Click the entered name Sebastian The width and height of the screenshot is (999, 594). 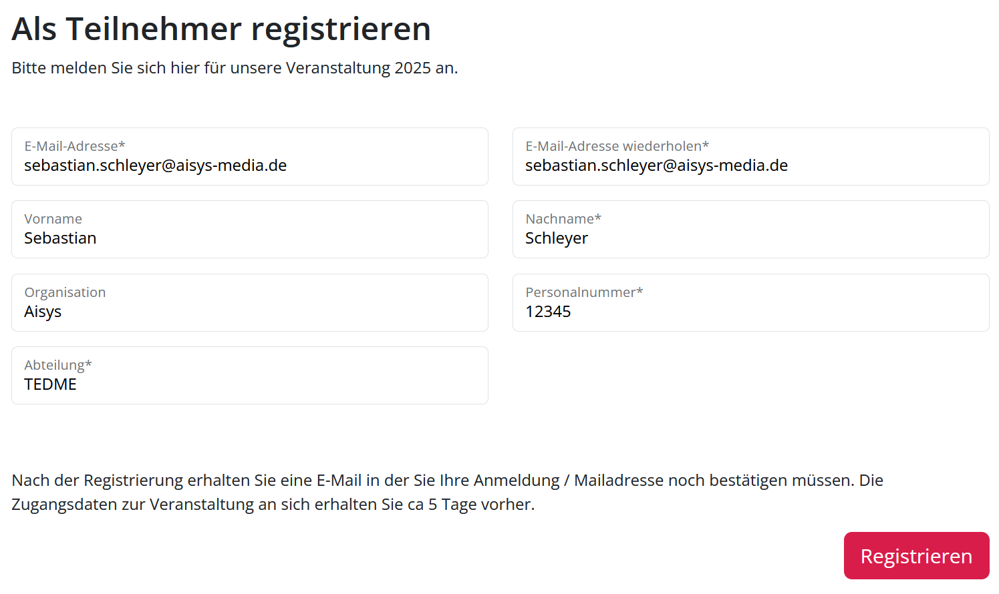click(60, 238)
